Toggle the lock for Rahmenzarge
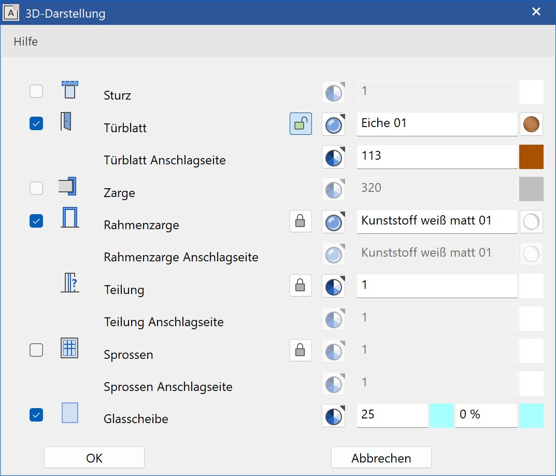Viewport: 556px width, 476px height. tap(301, 221)
